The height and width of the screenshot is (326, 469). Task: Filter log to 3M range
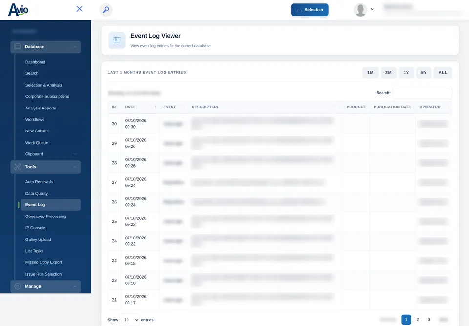[x=388, y=73]
